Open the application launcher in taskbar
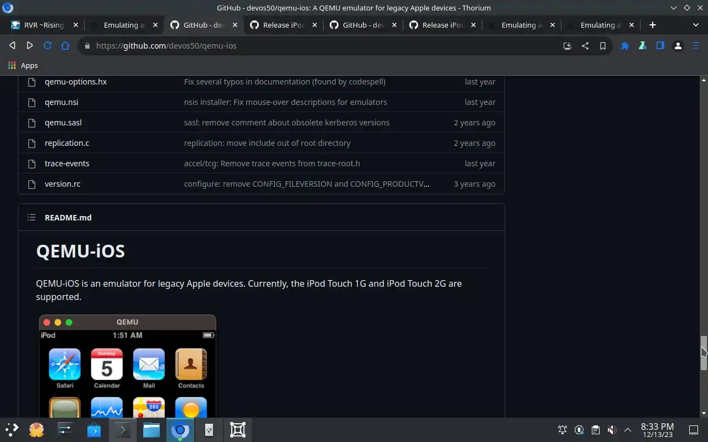This screenshot has height=442, width=708. coord(12,430)
